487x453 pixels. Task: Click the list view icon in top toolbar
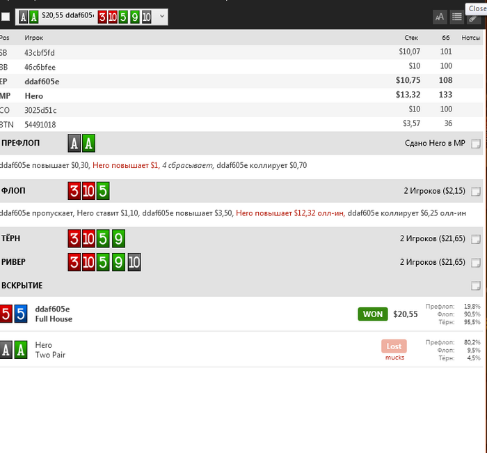click(x=456, y=17)
